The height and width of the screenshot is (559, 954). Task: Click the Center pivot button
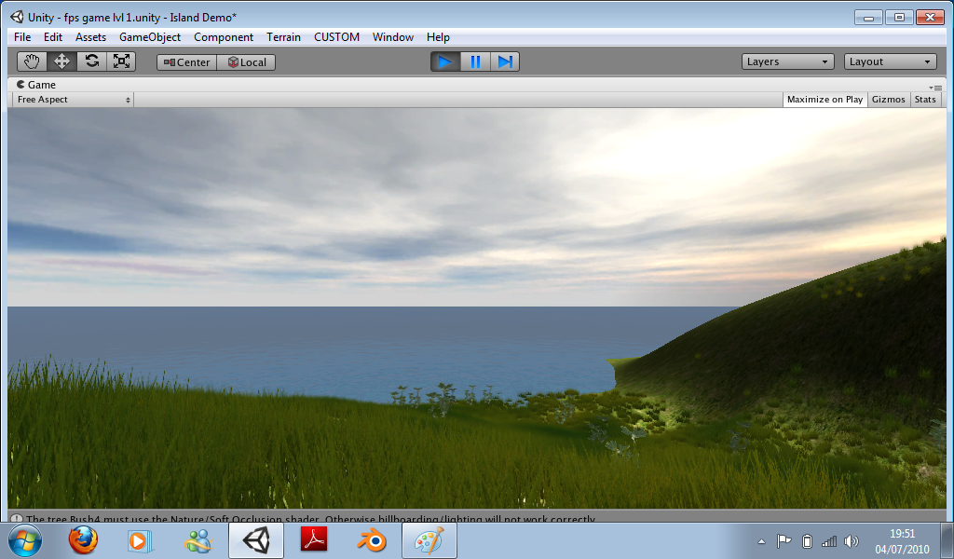pos(185,61)
